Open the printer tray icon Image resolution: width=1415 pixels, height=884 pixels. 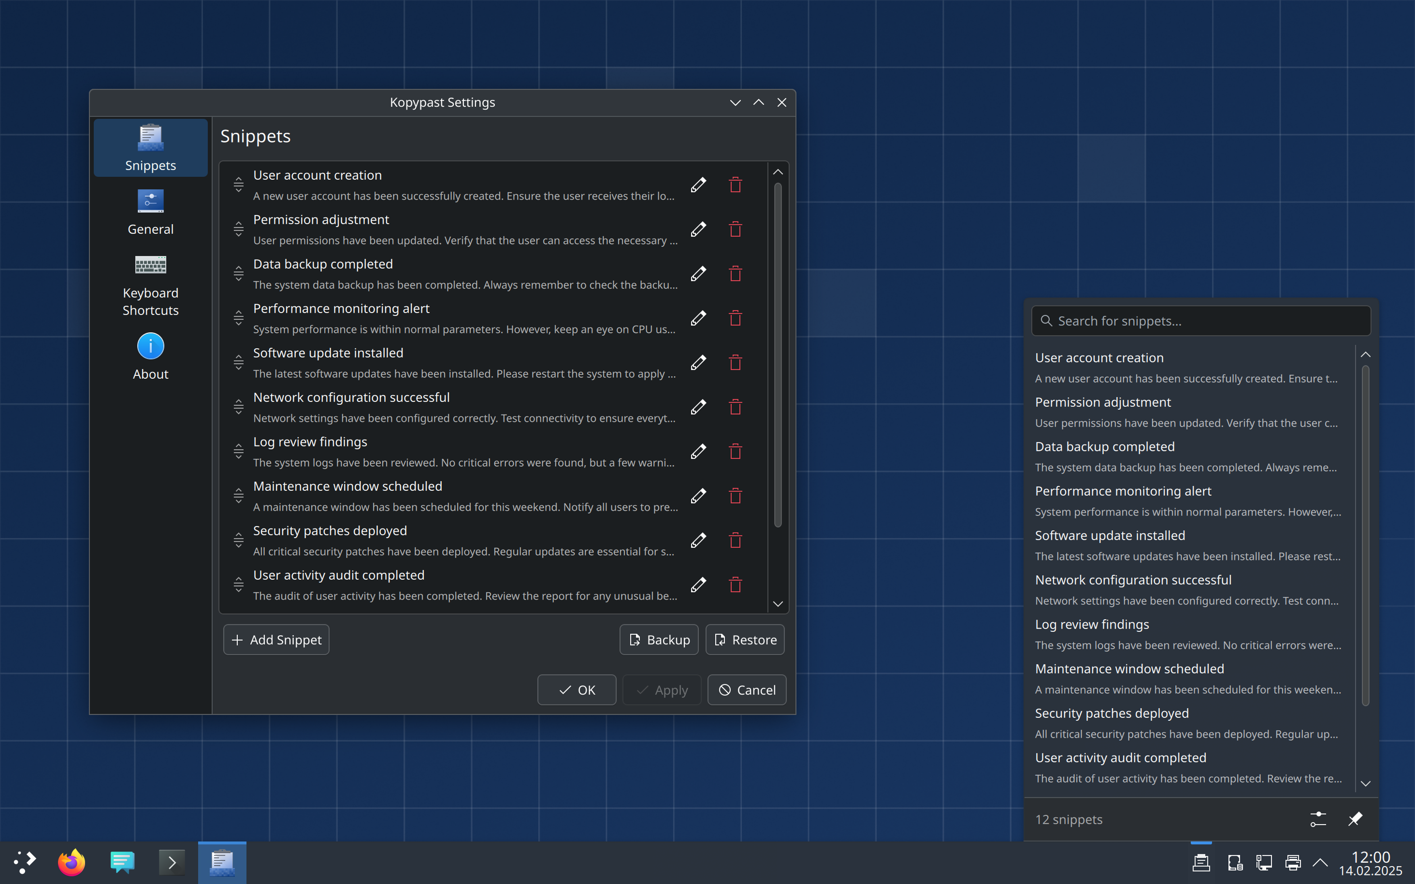1293,862
